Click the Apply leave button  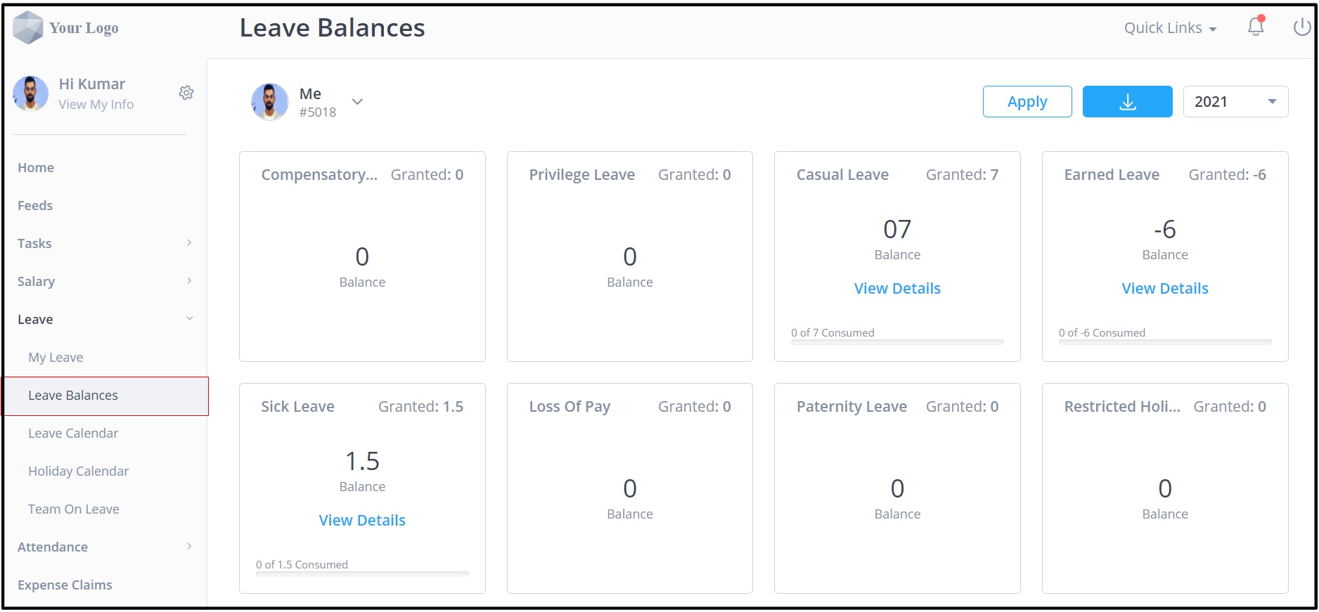(1027, 102)
